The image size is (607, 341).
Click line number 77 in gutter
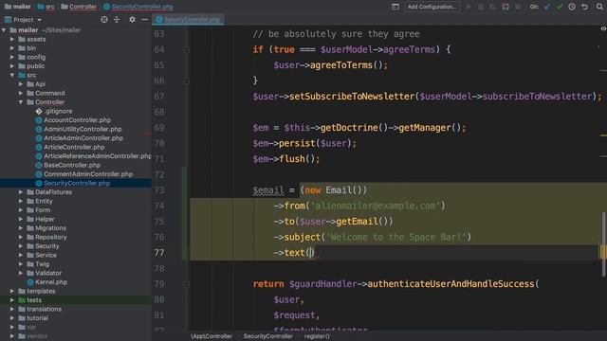(x=159, y=253)
